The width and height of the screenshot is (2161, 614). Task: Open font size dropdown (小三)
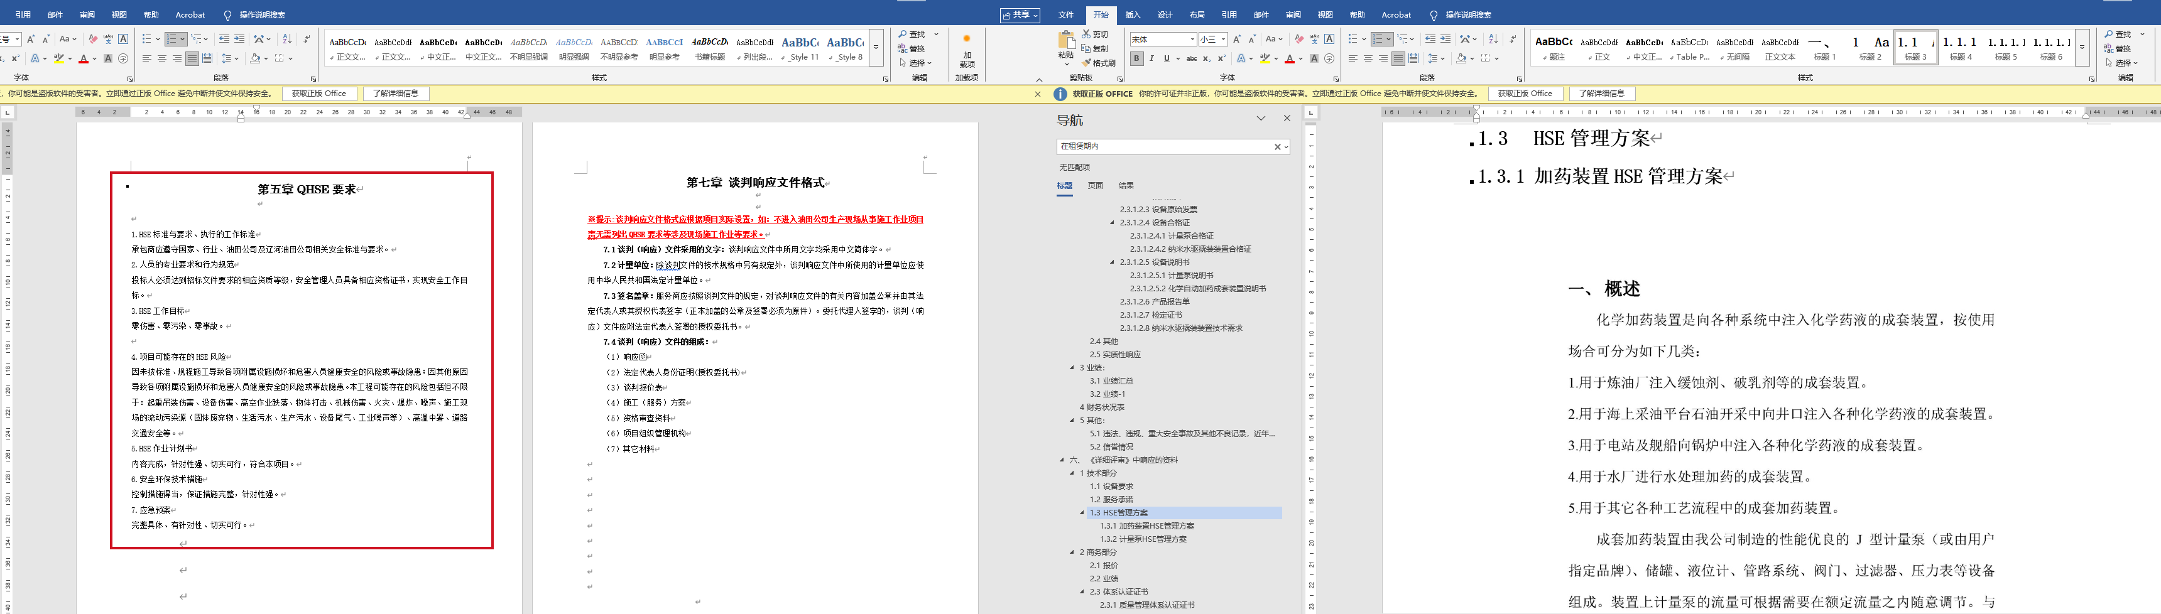(x=1223, y=40)
